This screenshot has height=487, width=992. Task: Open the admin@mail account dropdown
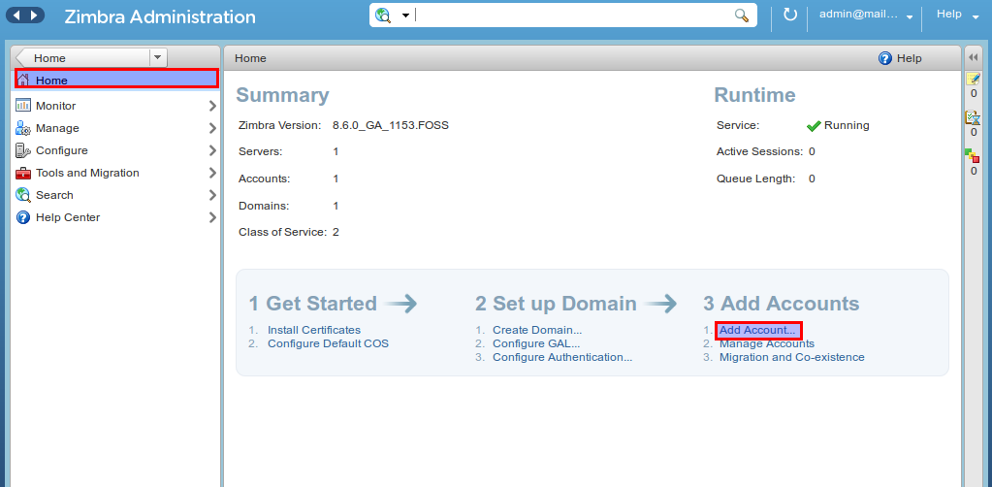click(x=866, y=16)
